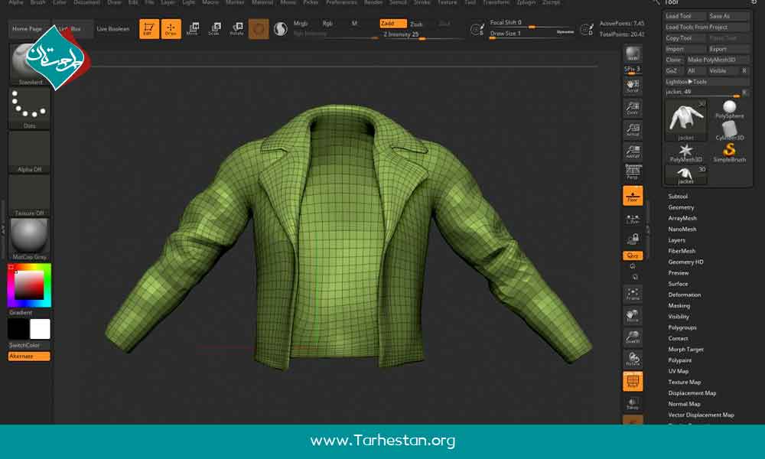Toggle the Rgb paint mode
This screenshot has height=459, width=765.
pyautogui.click(x=327, y=24)
